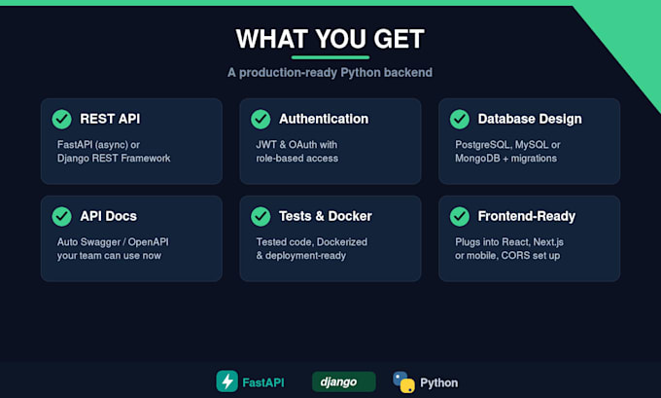Click the Tests & Docker card title
The width and height of the screenshot is (661, 398).
point(326,216)
